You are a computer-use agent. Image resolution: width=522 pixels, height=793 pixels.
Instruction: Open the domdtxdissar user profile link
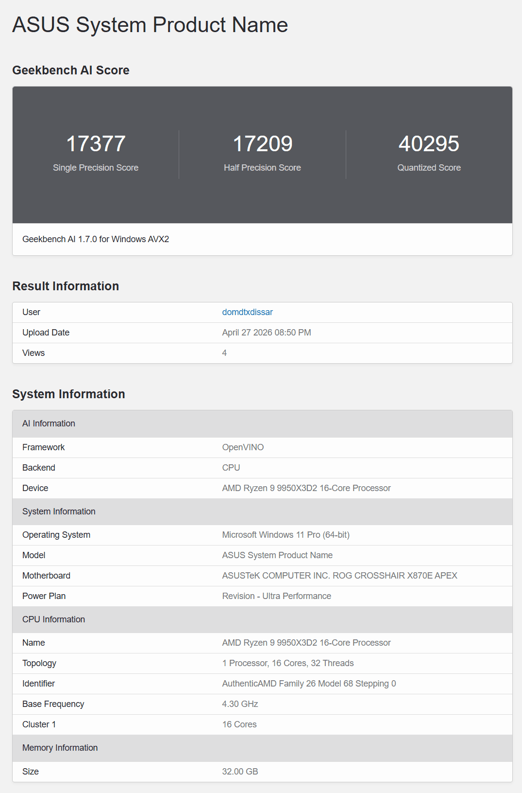click(247, 312)
